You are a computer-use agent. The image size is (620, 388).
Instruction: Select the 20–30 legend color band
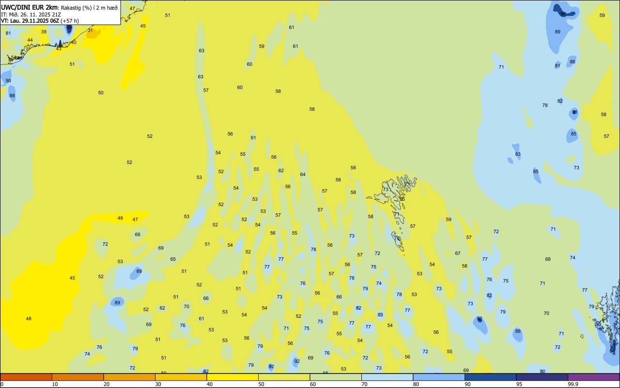click(129, 377)
